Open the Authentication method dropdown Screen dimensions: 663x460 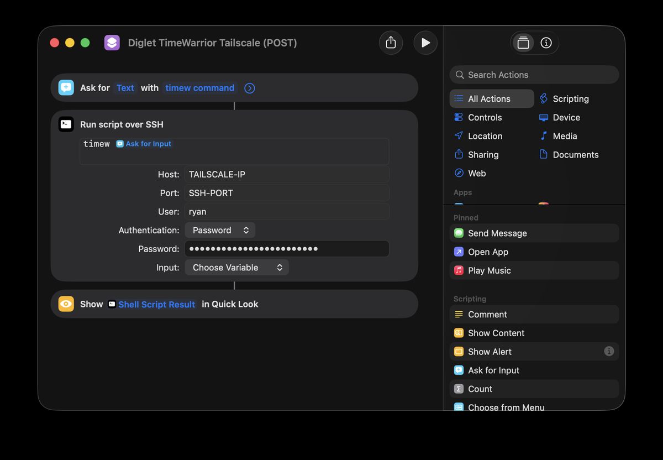tap(219, 230)
